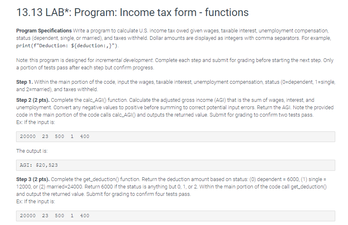Click the AGI: $20,523 output box
The height and width of the screenshot is (225, 348).
[176, 165]
